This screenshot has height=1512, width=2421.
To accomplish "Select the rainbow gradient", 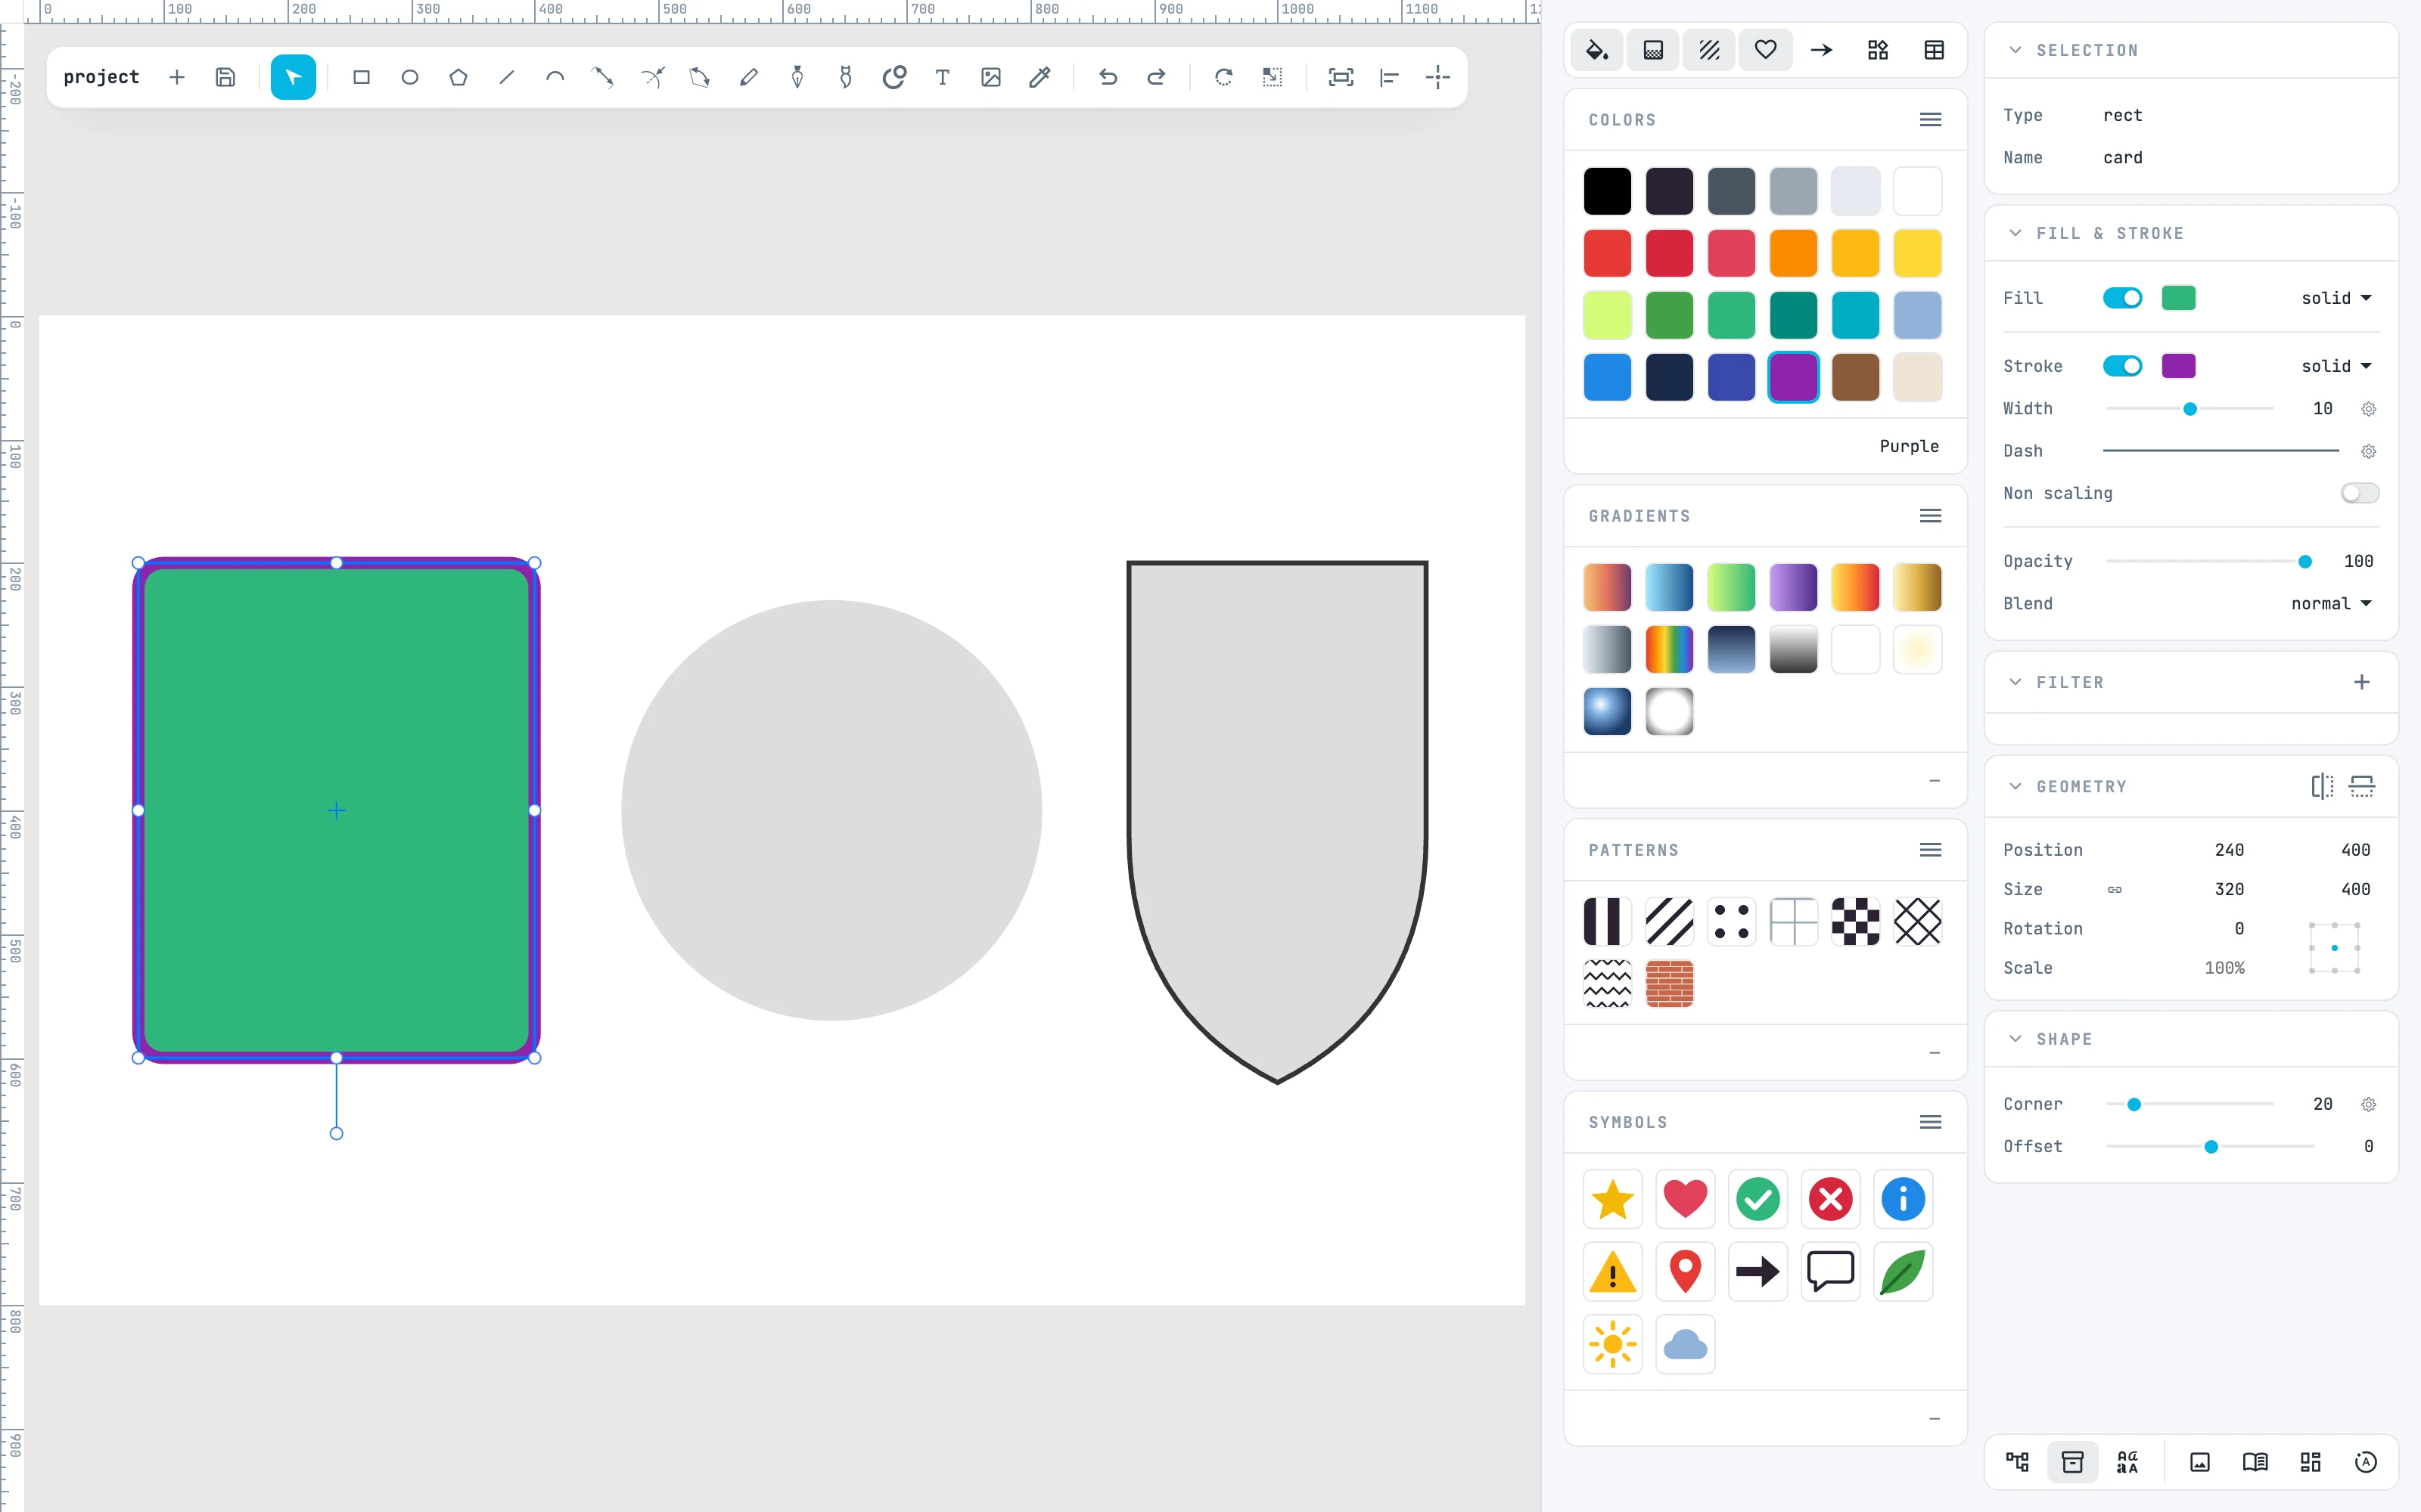I will pyautogui.click(x=1670, y=650).
